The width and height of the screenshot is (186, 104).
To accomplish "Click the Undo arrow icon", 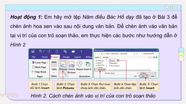I will [x=41, y=51].
